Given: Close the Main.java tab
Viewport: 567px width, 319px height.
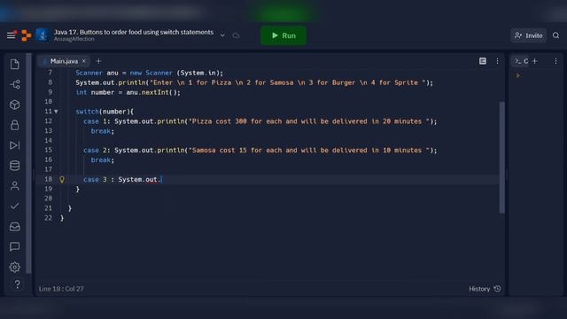Looking at the screenshot, I should tap(84, 61).
